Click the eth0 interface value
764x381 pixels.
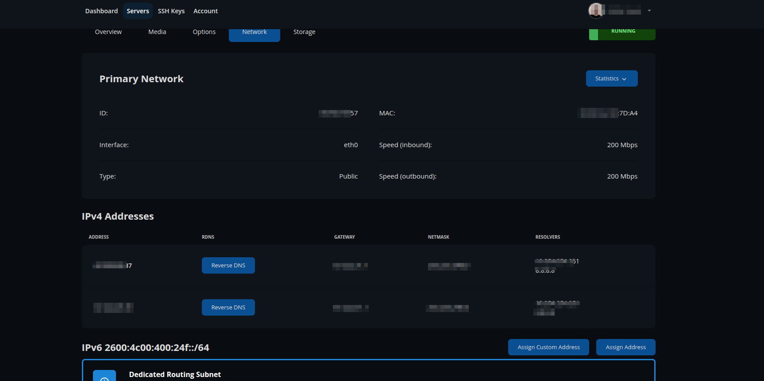point(351,145)
